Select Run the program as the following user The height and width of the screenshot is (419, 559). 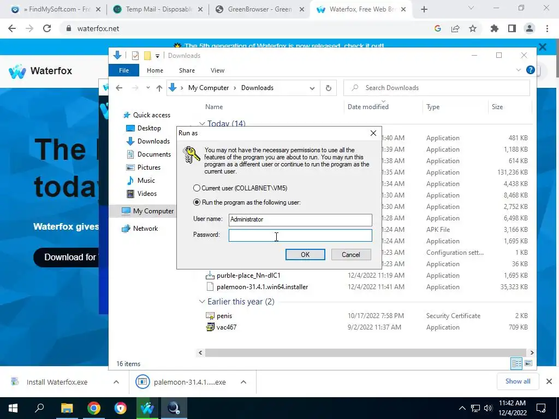(197, 202)
